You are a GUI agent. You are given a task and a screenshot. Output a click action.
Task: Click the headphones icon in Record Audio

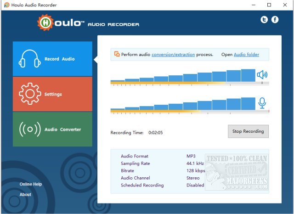click(x=29, y=59)
